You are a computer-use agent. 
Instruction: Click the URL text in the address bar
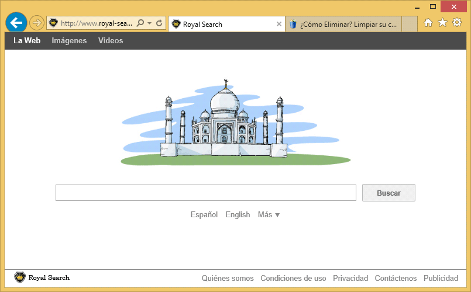tap(97, 23)
